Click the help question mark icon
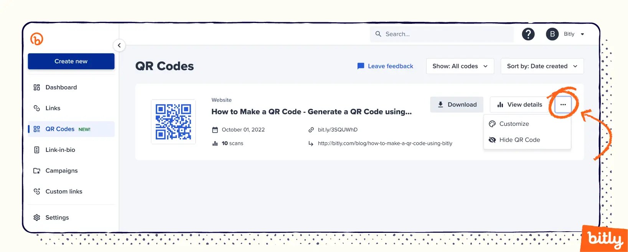Viewport: 628px width, 252px height. click(x=528, y=34)
